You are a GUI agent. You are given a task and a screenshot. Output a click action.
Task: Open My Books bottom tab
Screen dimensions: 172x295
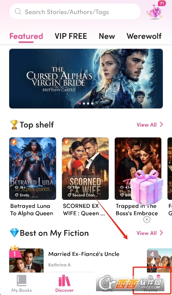click(x=22, y=284)
